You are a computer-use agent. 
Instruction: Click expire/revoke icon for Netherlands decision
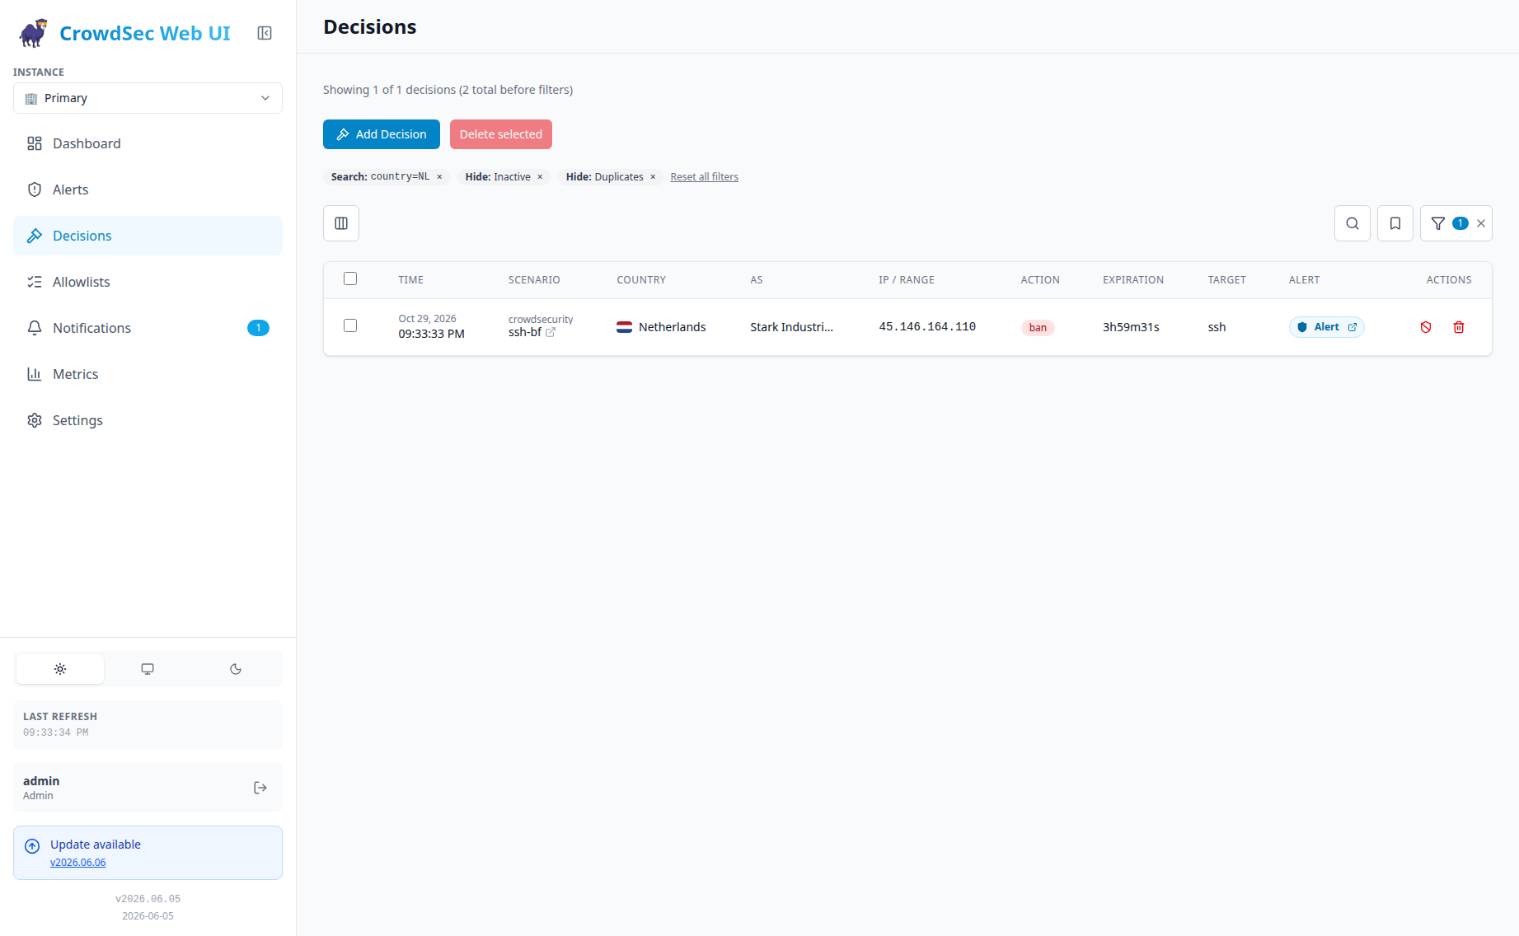pos(1426,327)
